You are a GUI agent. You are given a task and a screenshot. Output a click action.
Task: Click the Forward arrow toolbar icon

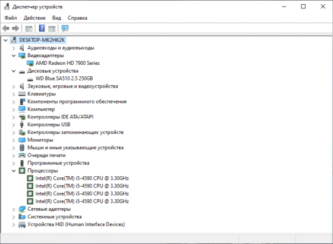[x=15, y=29]
